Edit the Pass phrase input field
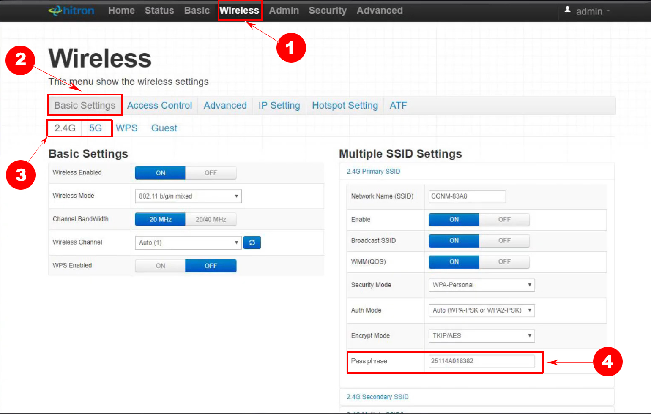Image resolution: width=651 pixels, height=414 pixels. click(x=482, y=361)
